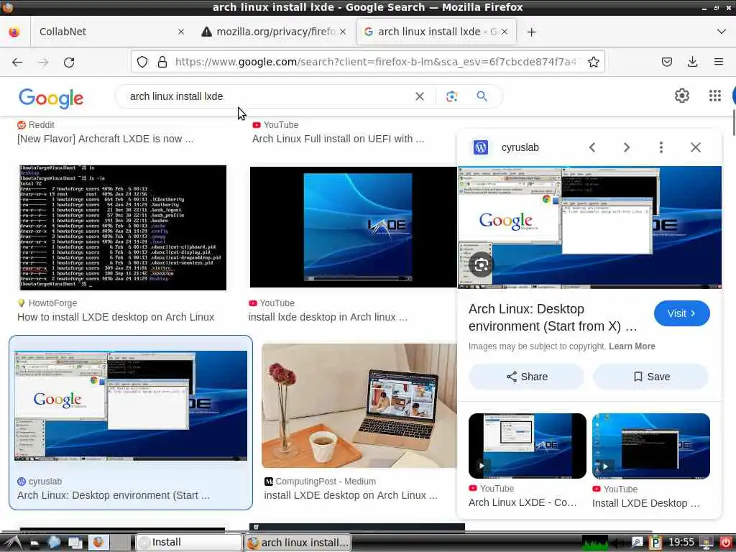
Task: Open 'Arch Linux: Desktop environment' preview title
Action: (x=553, y=317)
